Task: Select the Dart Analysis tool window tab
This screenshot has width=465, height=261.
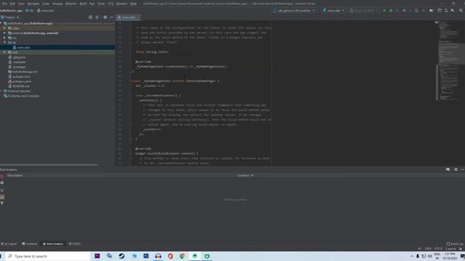Action: tap(53, 244)
